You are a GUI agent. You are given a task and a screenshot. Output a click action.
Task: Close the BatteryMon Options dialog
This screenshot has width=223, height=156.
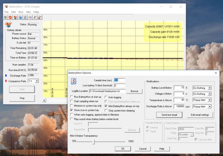point(215,73)
